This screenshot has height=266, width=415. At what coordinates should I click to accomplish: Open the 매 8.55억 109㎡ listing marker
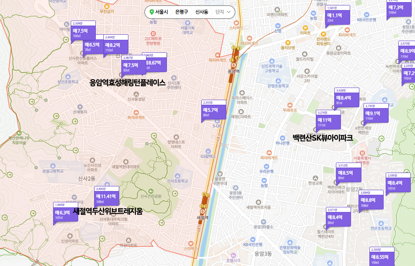click(382, 256)
